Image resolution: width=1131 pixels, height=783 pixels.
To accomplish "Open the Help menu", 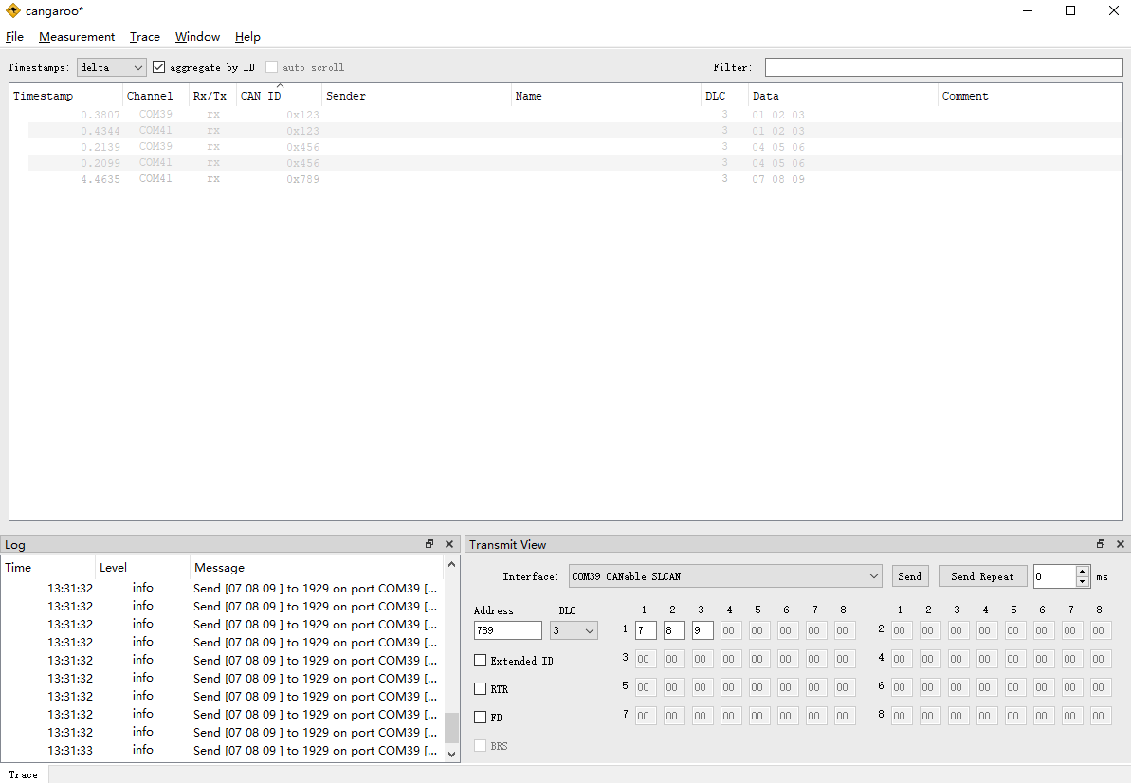I will click(247, 37).
